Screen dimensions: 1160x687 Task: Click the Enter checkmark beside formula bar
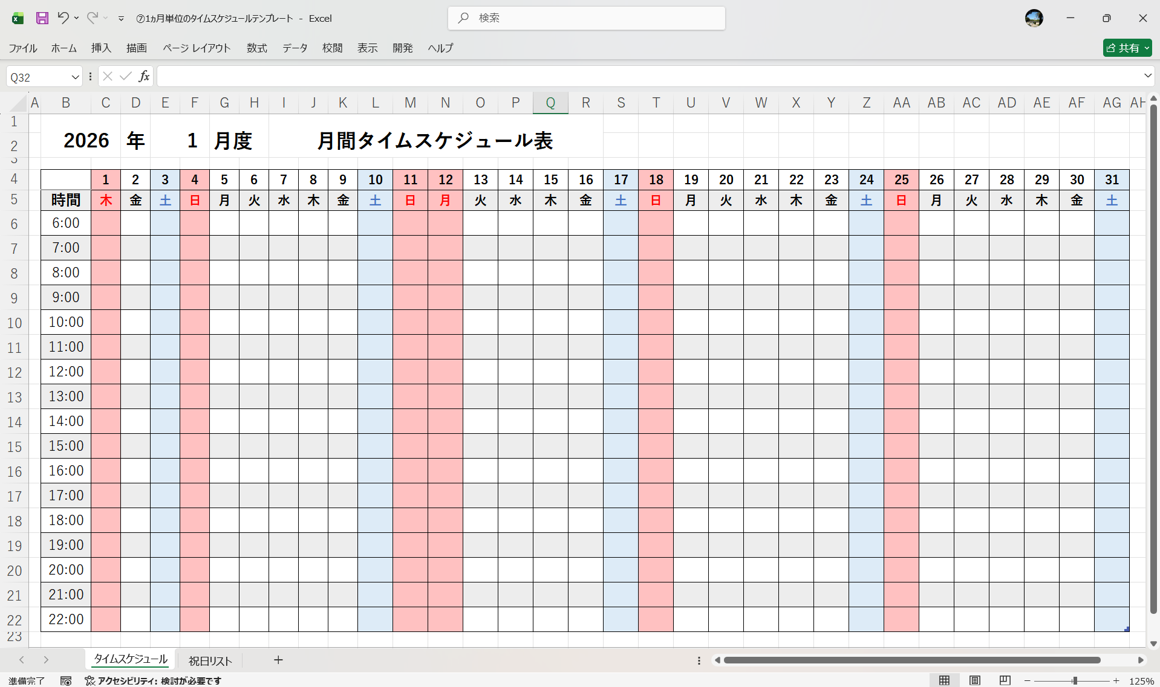coord(125,76)
